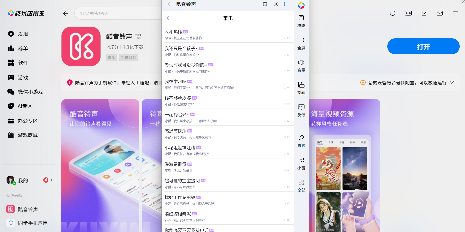Open the APK install icon
This screenshot has width=465, height=232.
408,13
